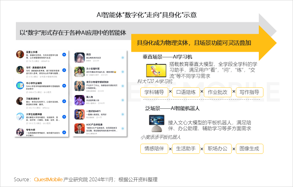
Task: Toggle star for 诺贝尔物理学颁奖致辞
Action: 123,86
